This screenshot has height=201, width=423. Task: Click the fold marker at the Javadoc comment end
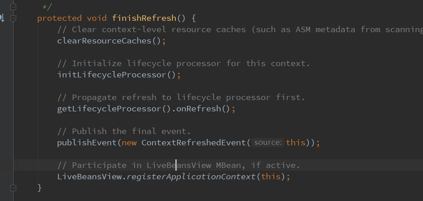point(13,6)
